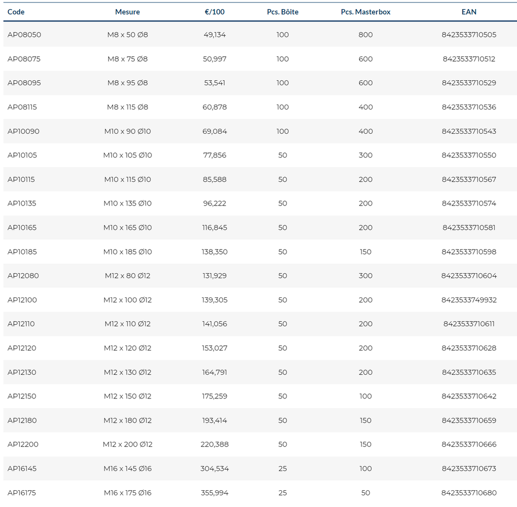Viewport: 517px width, 507px height.
Task: Select product code AP12080
Action: pos(23,275)
